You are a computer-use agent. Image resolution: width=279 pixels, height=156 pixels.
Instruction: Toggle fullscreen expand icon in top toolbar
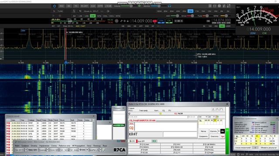[228, 6]
